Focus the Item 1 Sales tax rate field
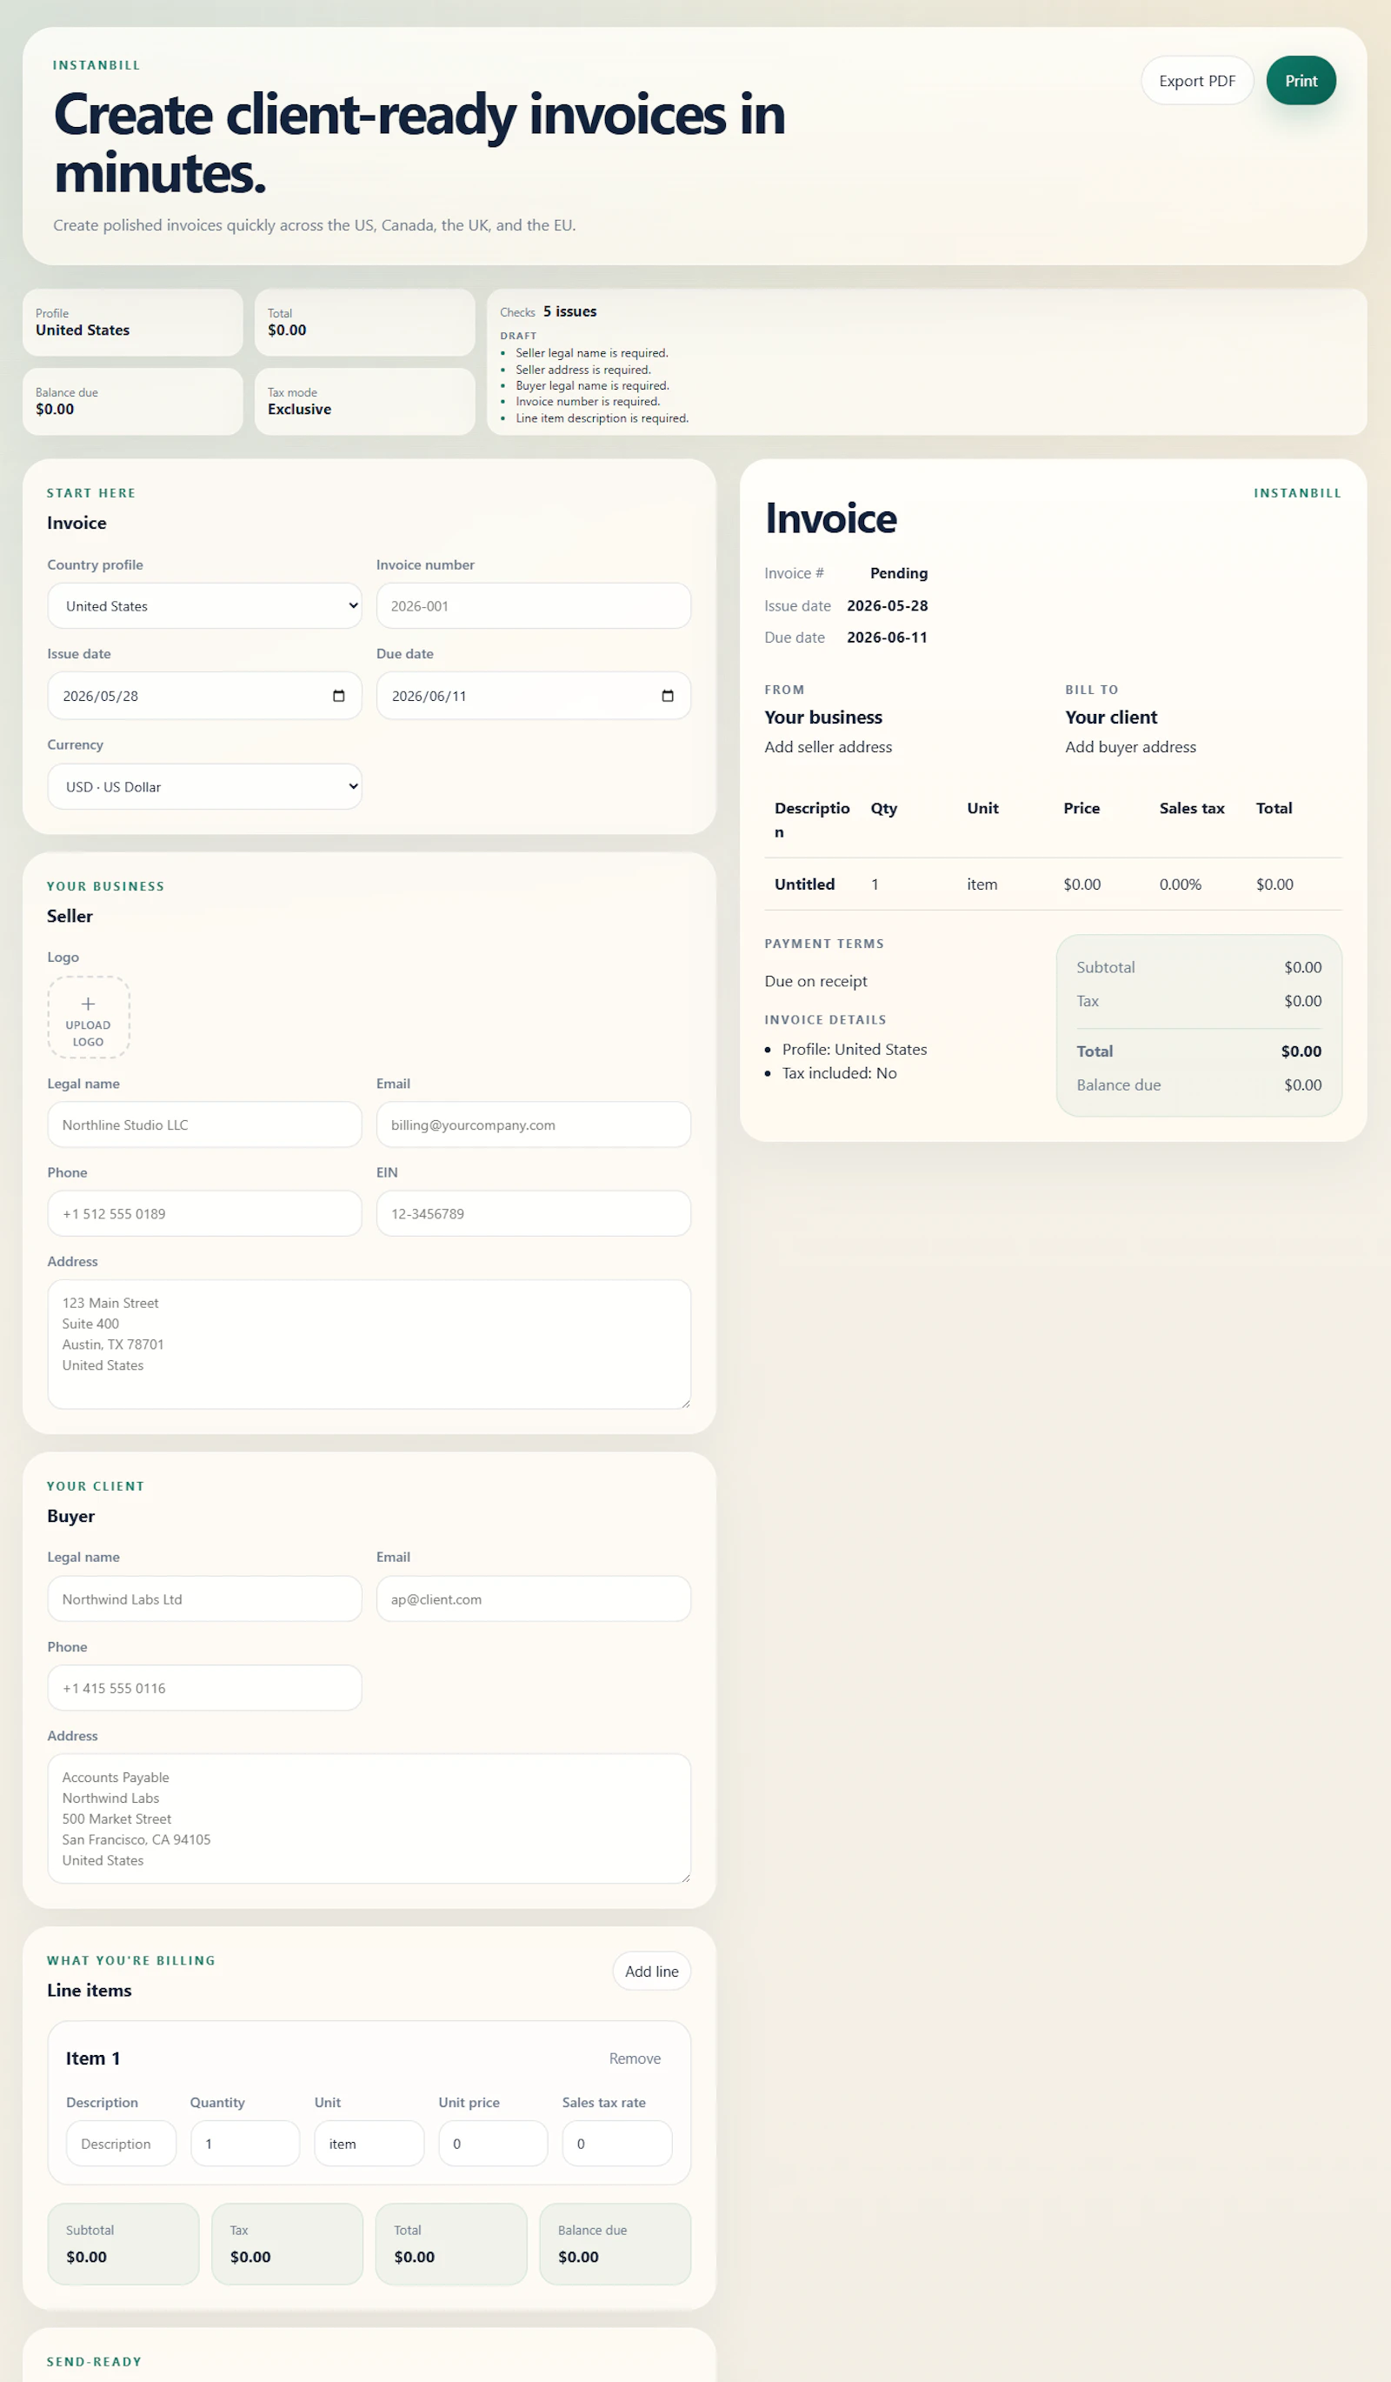 [617, 2144]
